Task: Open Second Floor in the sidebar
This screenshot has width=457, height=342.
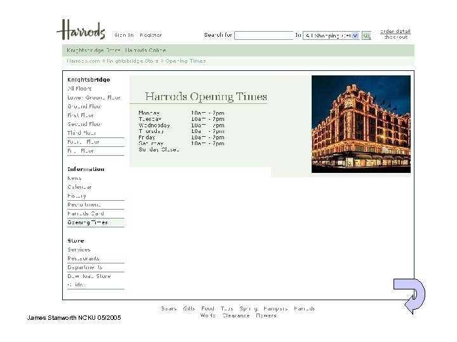Action: 84,124
